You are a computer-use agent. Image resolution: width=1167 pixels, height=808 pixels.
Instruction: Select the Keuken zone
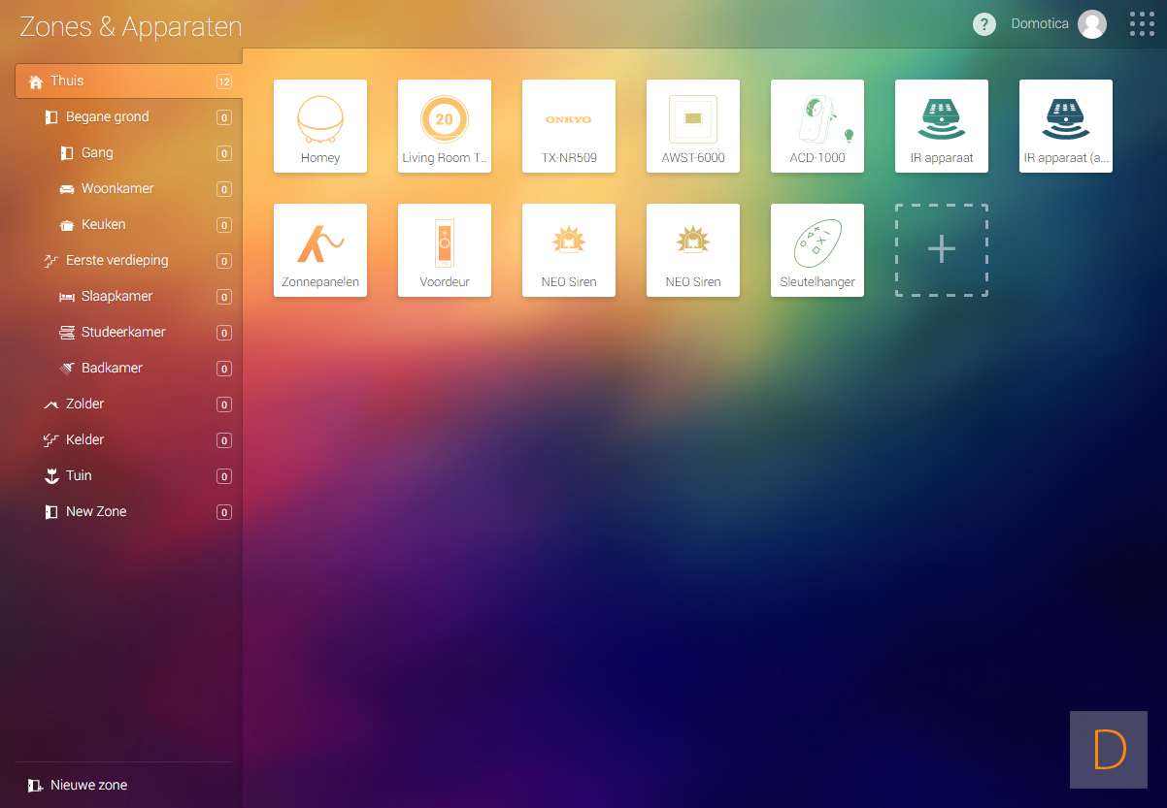coord(127,224)
